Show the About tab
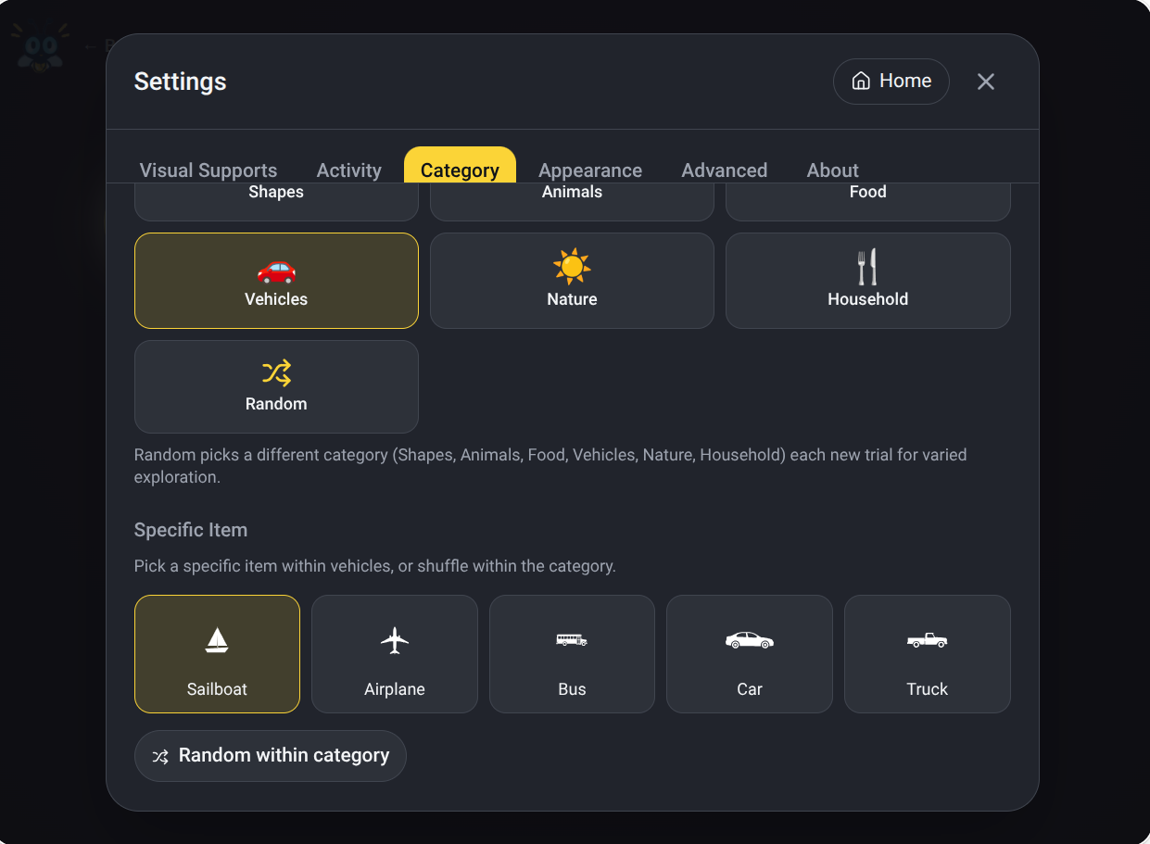 tap(833, 170)
